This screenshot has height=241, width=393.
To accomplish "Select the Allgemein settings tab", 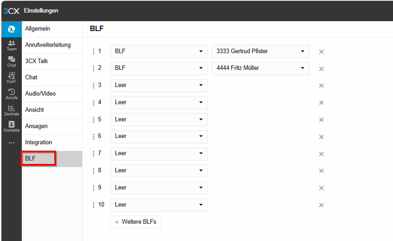I will pos(37,29).
